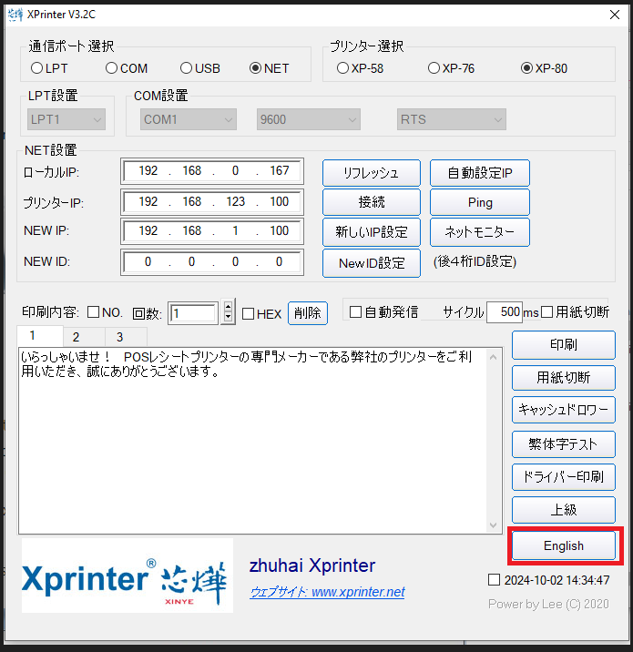This screenshot has width=633, height=652.
Task: Switch language with the English button
Action: [564, 545]
